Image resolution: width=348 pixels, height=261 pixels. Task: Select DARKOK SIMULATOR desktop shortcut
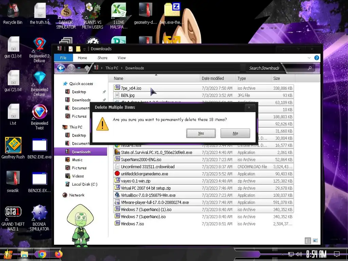(x=66, y=16)
